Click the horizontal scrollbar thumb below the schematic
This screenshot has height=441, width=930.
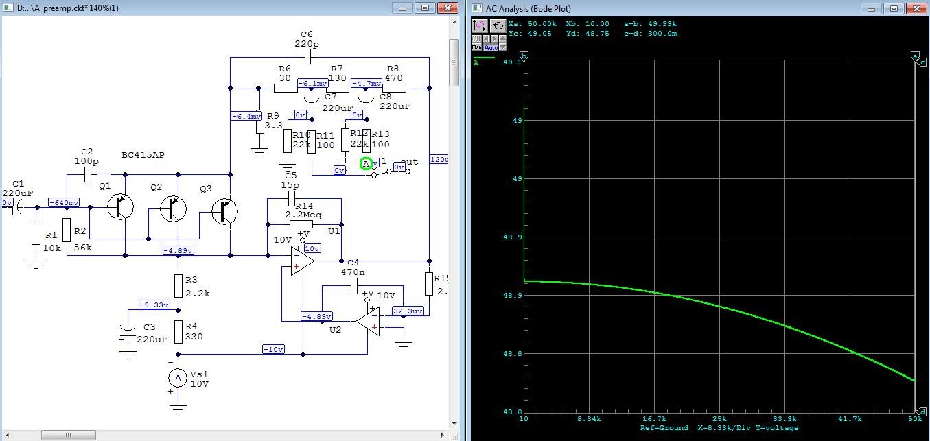coord(69,434)
